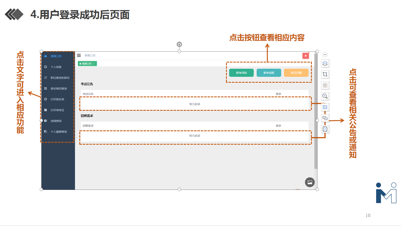Image resolution: width=401 pixels, height=226 pixels.
Task: Click the magnifier zoom-in icon
Action: [x=325, y=96]
